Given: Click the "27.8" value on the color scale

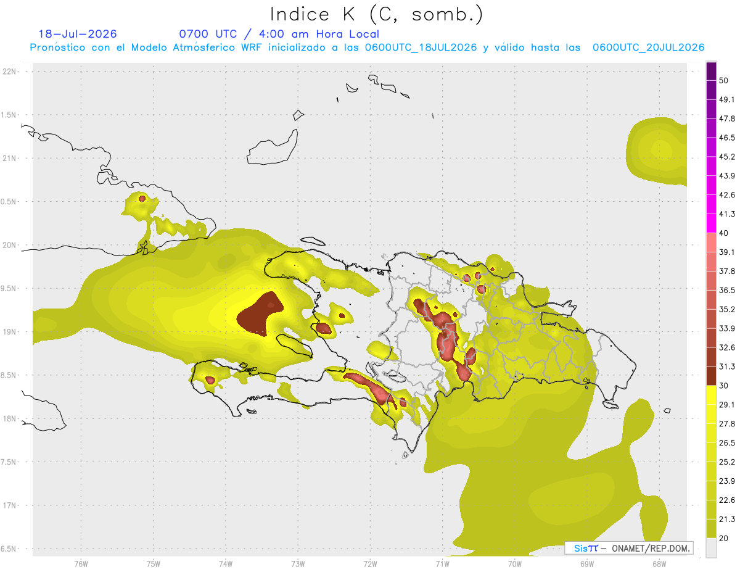Looking at the screenshot, I should [726, 424].
